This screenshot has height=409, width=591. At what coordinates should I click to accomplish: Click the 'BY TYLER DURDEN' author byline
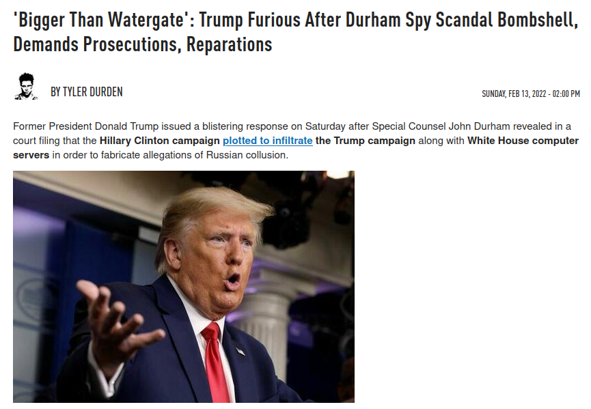tap(87, 92)
